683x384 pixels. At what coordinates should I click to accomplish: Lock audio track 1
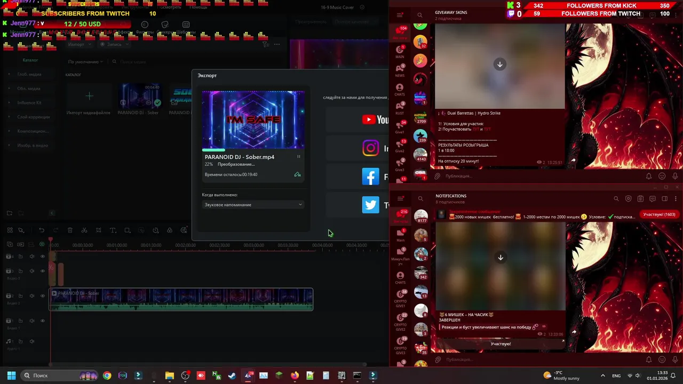(20, 341)
